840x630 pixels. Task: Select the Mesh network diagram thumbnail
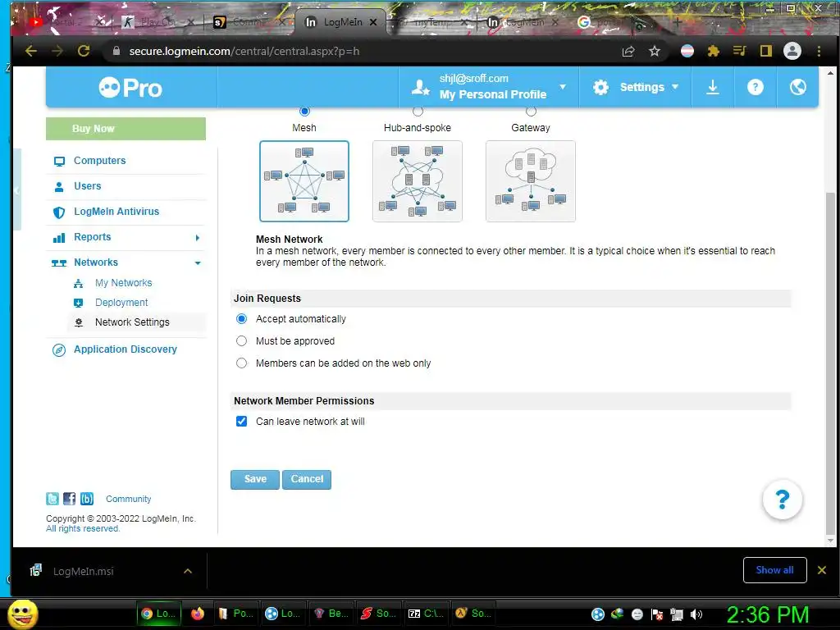click(x=304, y=181)
